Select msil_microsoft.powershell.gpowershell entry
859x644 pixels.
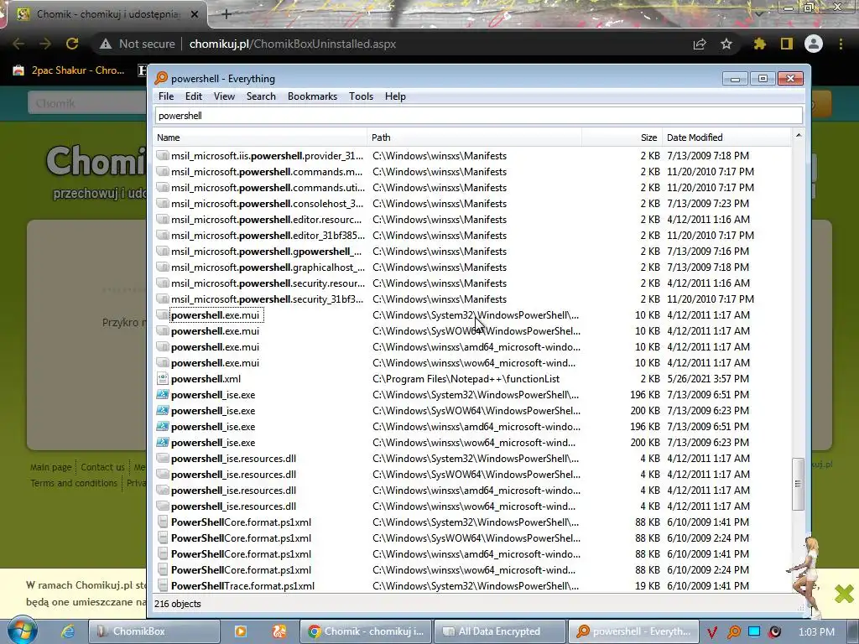coord(266,252)
